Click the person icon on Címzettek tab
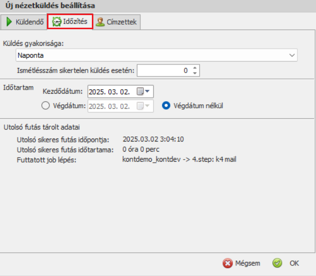 point(100,22)
